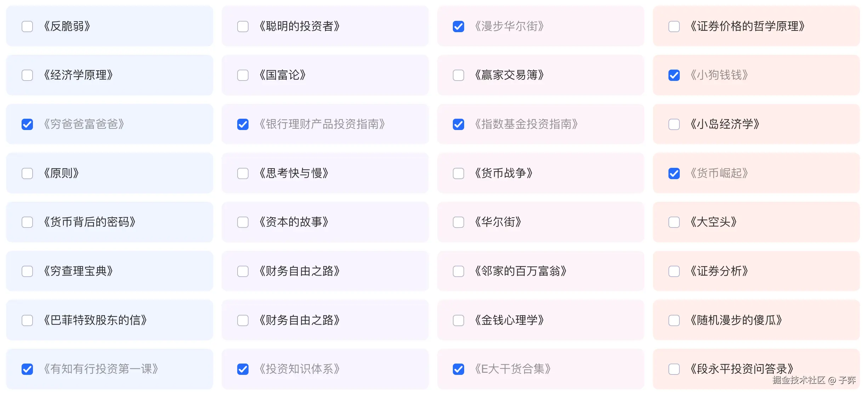Click the 《巴菲特致股东的信》 label text
This screenshot has width=866, height=395.
pos(95,320)
